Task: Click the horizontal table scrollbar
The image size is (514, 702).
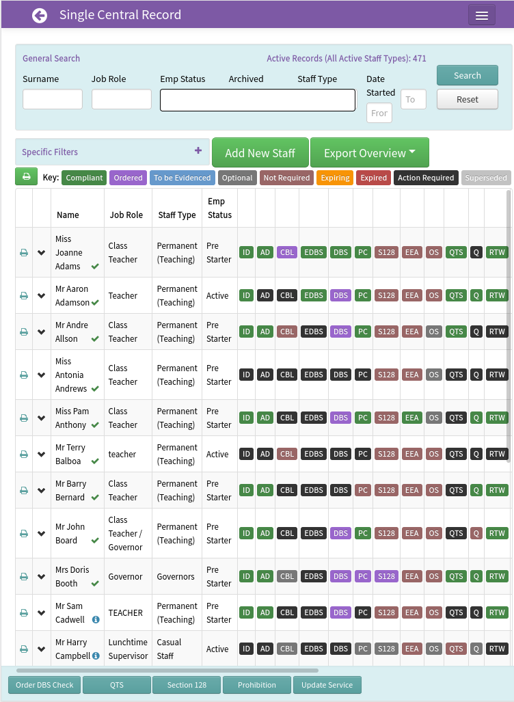Action: [x=167, y=671]
